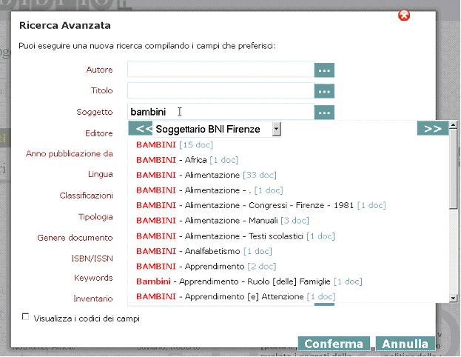Open the Soggettario BNI Firenze dropdown

[x=276, y=130]
